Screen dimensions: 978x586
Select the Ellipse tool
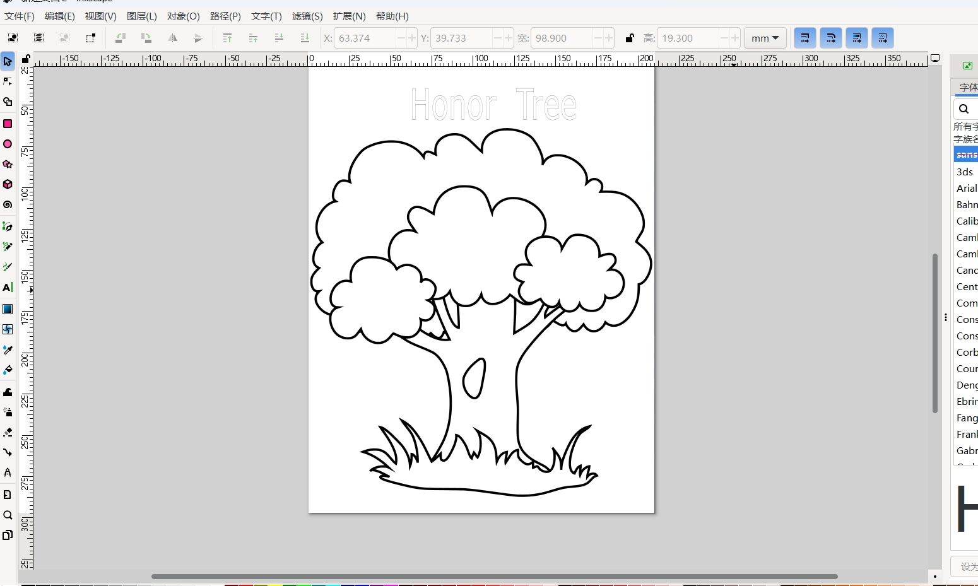[8, 144]
